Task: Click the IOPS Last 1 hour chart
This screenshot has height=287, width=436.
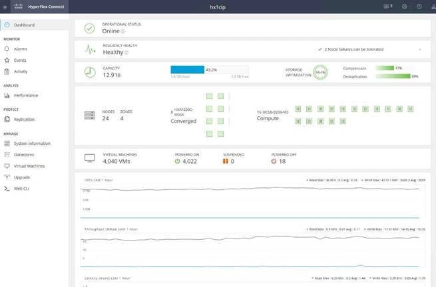Action: tap(252, 201)
